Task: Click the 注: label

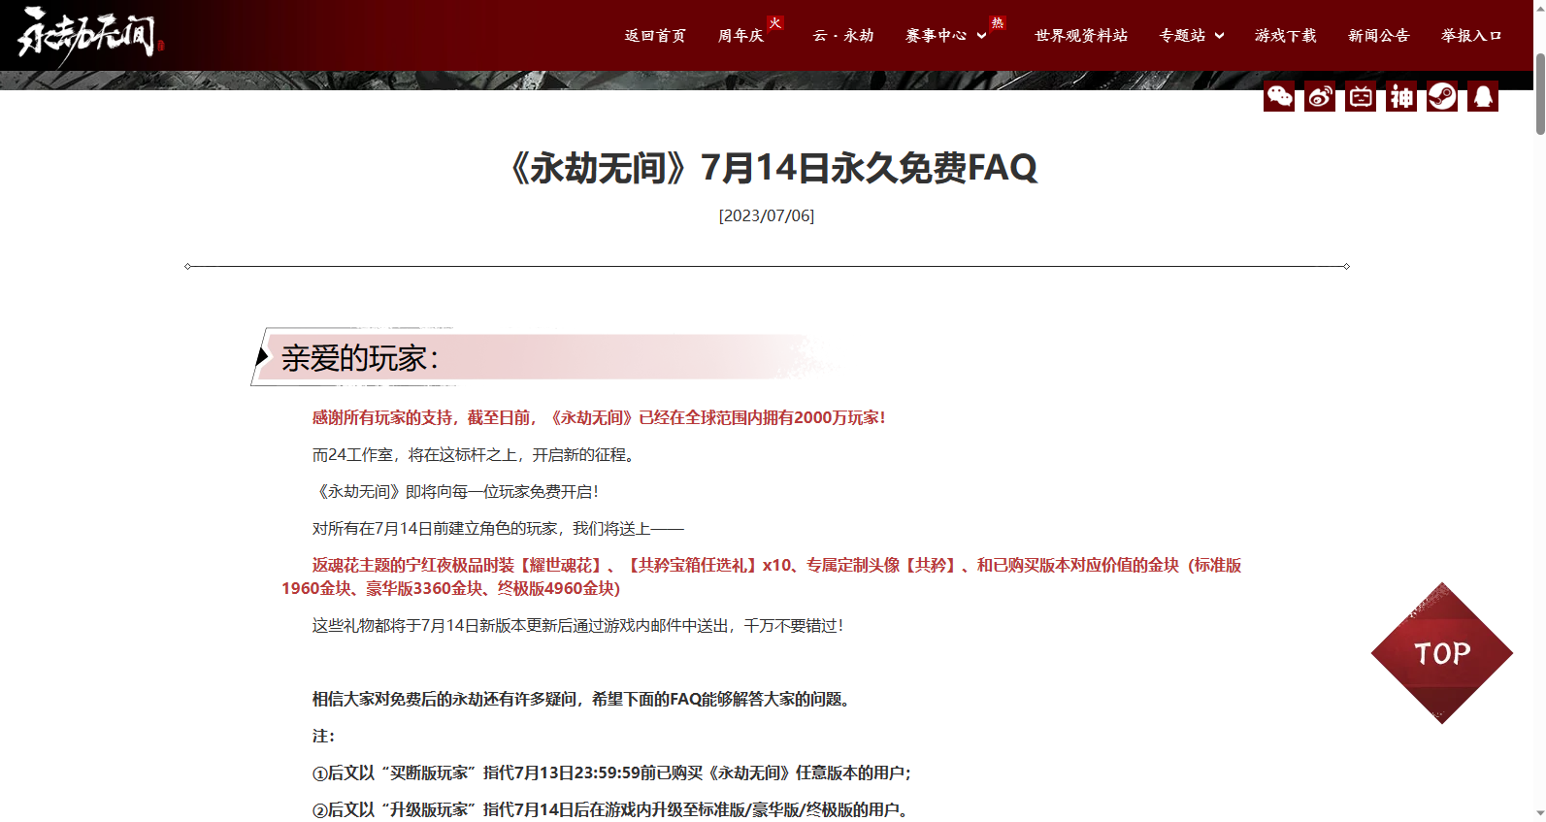Action: [x=323, y=736]
